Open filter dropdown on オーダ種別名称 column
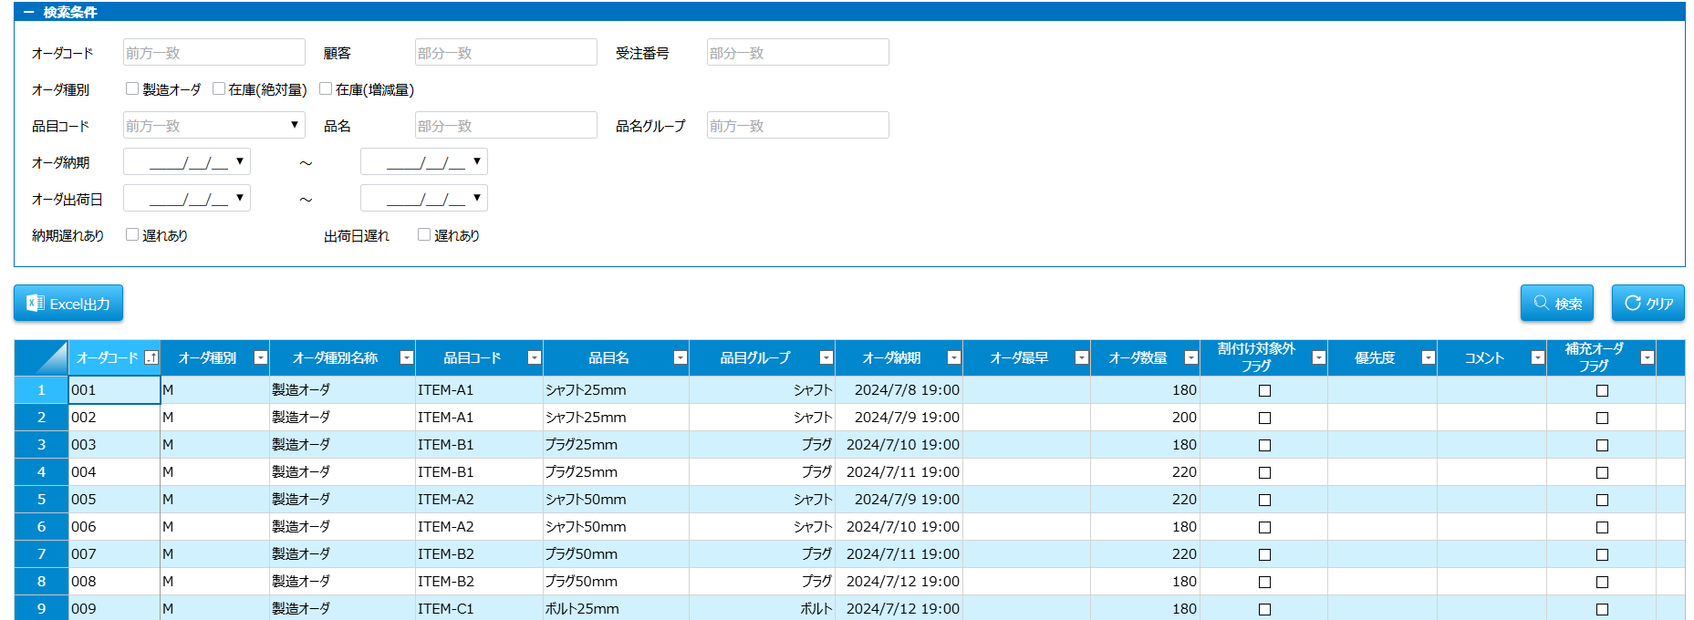This screenshot has width=1694, height=620. point(407,357)
